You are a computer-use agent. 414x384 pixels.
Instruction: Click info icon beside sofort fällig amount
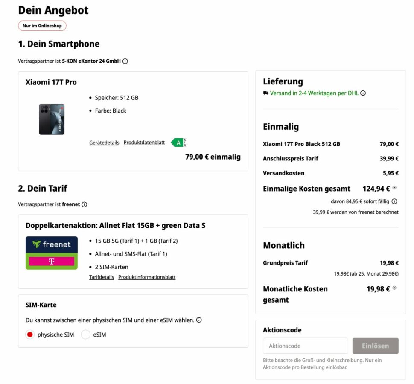pos(394,202)
